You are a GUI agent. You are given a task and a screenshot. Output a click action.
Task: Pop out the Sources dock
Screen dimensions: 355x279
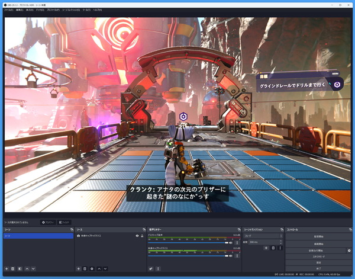pyautogui.click(x=144, y=230)
